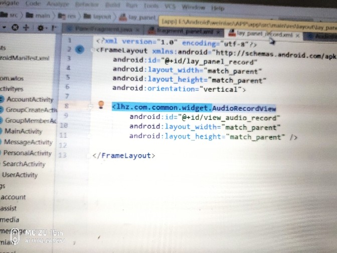Click the closing </FrameLayout> tag

pyautogui.click(x=124, y=156)
